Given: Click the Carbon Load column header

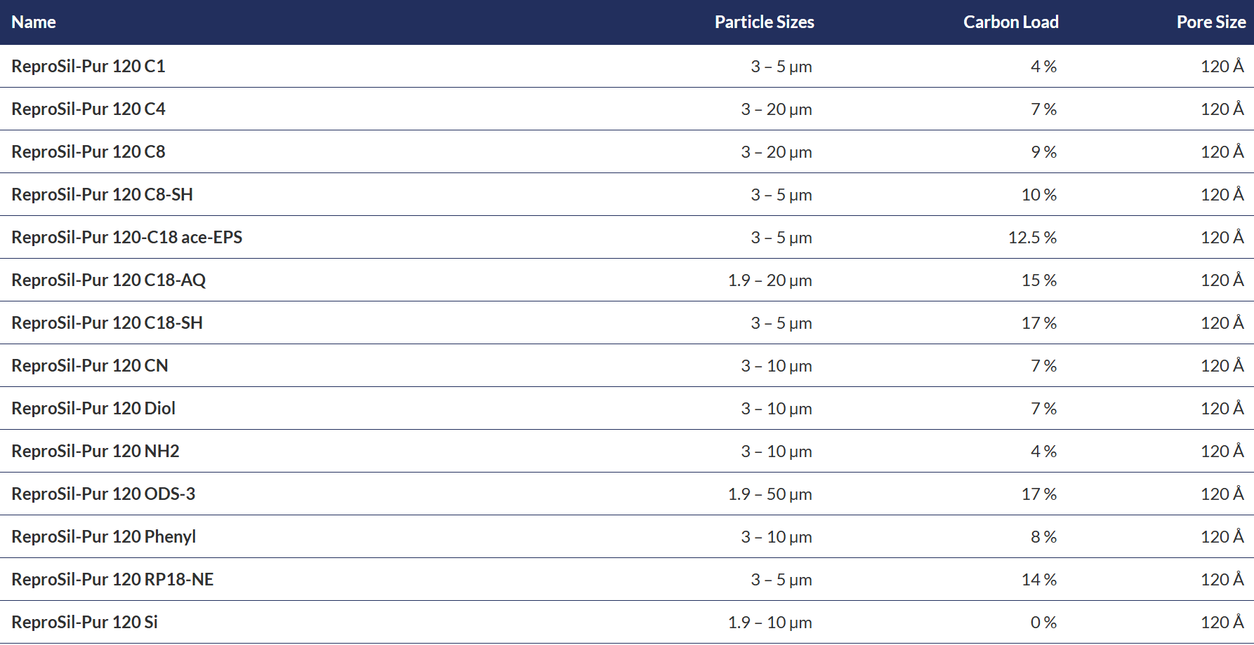Looking at the screenshot, I should (x=1010, y=22).
